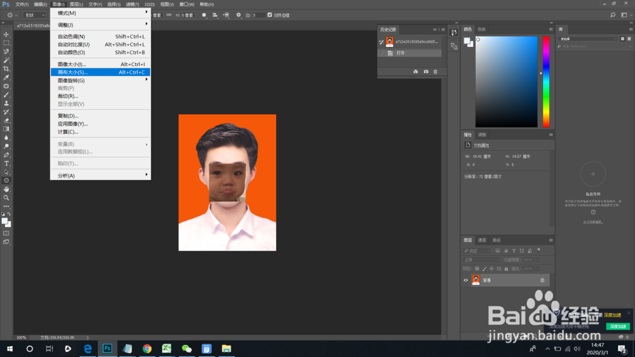Toggle the align edges checkbox in options bar

270,15
